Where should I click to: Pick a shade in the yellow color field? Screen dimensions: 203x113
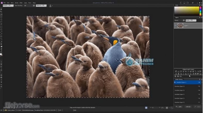point(187,11)
